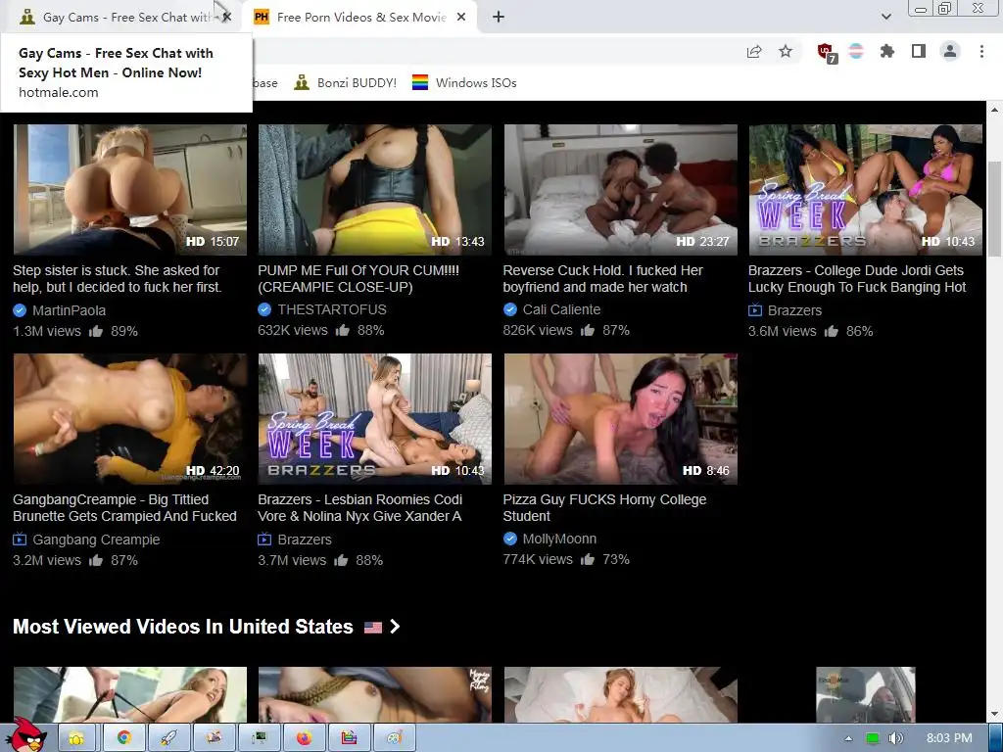
Task: Open the three-dot Chrome menu
Action: pyautogui.click(x=981, y=51)
